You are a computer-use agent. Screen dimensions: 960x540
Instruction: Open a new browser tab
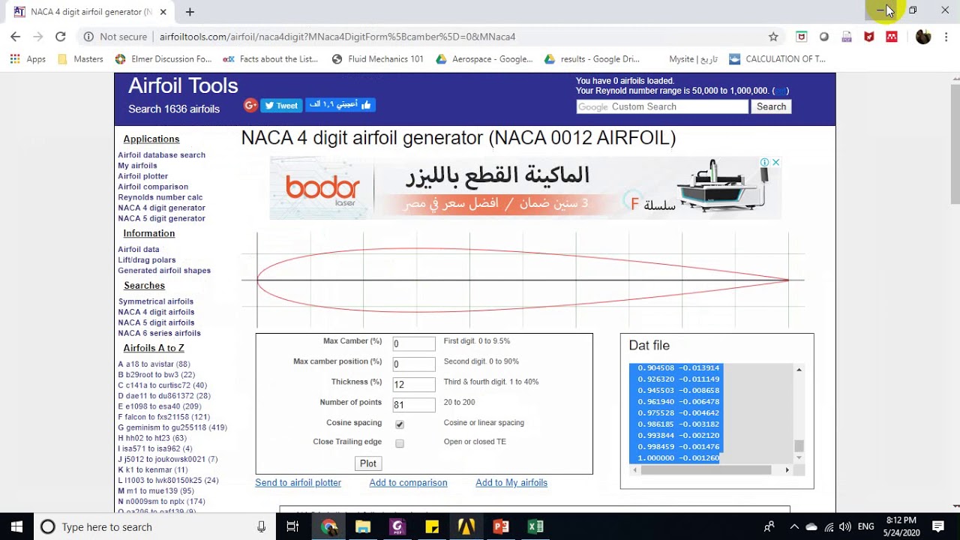[190, 11]
